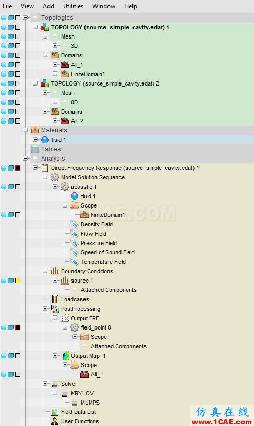254x426 pixels.
Task: Toggle black checkbox for Direct Frequency Response row
Action: pyautogui.click(x=18, y=168)
